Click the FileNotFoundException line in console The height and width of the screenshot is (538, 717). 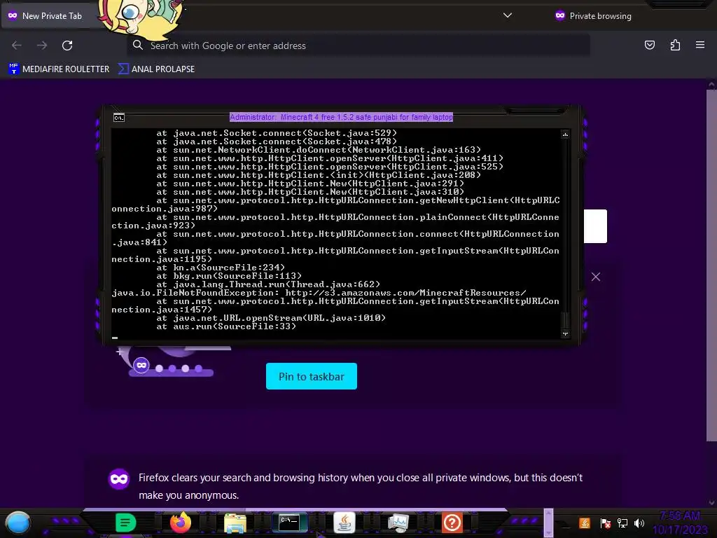click(319, 293)
